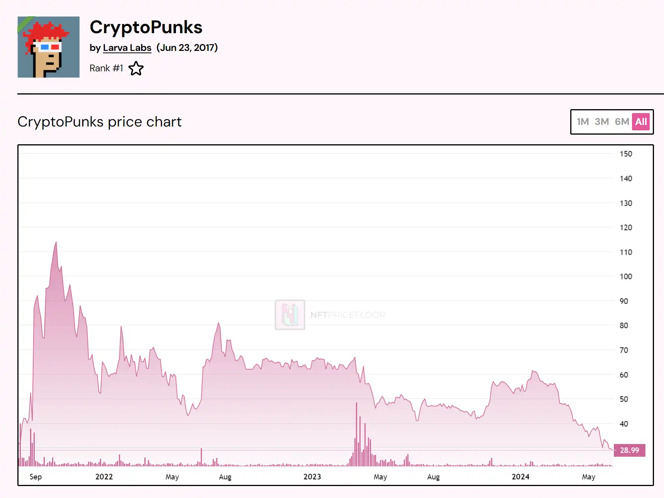Click the 2023 time axis label

(x=312, y=477)
